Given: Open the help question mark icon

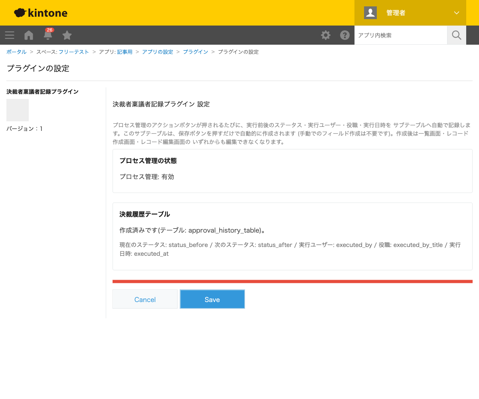Looking at the screenshot, I should pos(345,35).
